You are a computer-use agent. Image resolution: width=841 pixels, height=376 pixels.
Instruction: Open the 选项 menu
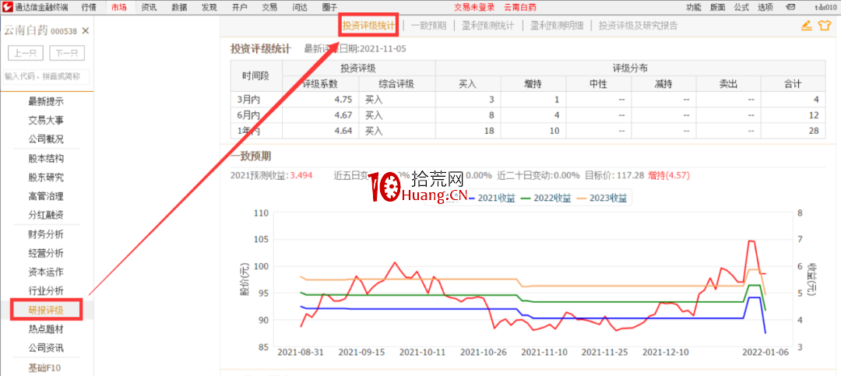766,8
